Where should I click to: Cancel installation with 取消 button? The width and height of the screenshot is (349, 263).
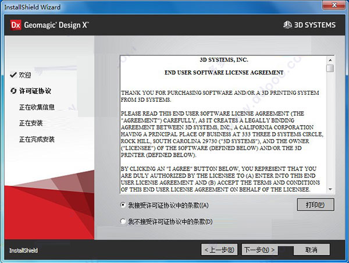(x=311, y=250)
